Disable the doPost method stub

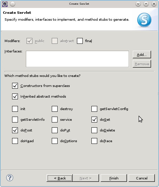pyautogui.click(x=15, y=130)
